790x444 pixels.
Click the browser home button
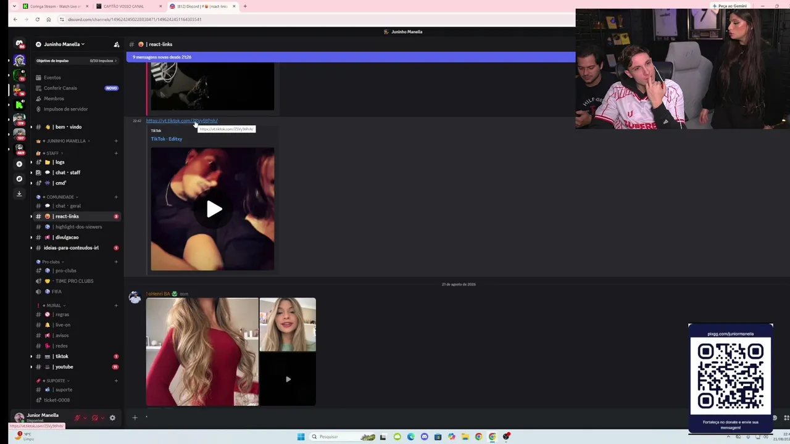pyautogui.click(x=49, y=19)
